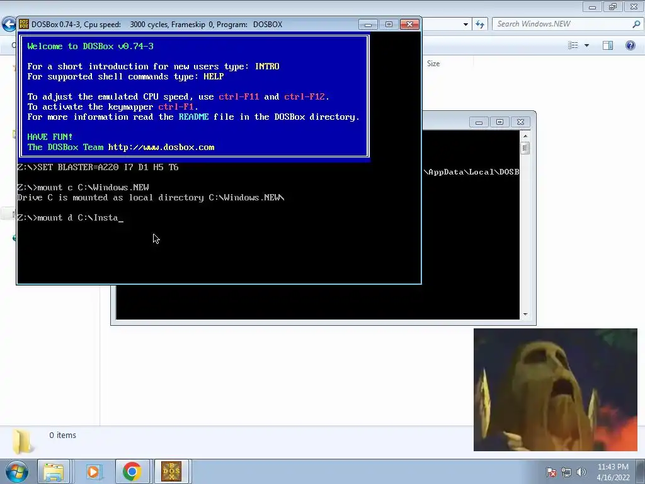Minimize the main DOSBox window
This screenshot has height=484, width=645.
tap(368, 25)
